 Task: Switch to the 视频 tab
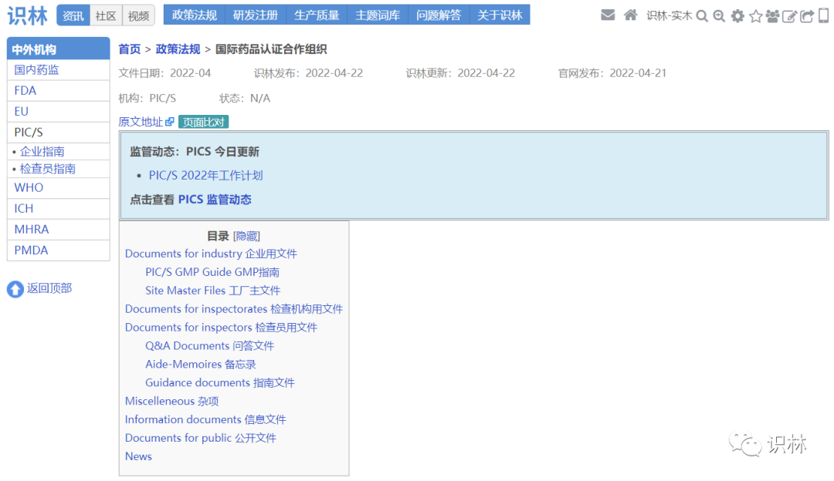[x=139, y=16]
